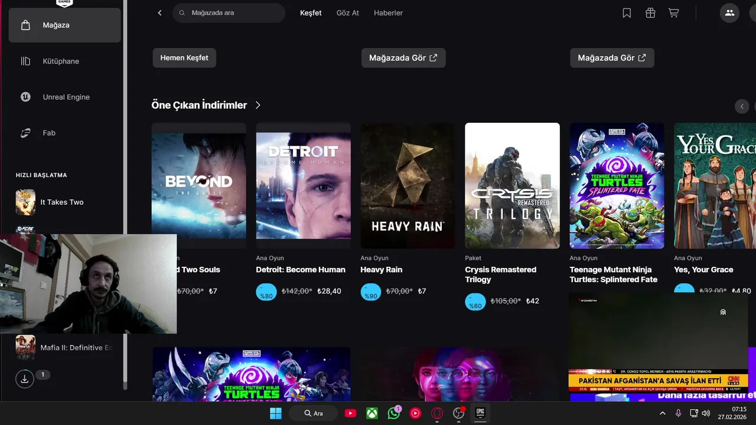This screenshot has height=425, width=756.
Task: Click the Yes, Your Grace title text
Action: pos(703,270)
